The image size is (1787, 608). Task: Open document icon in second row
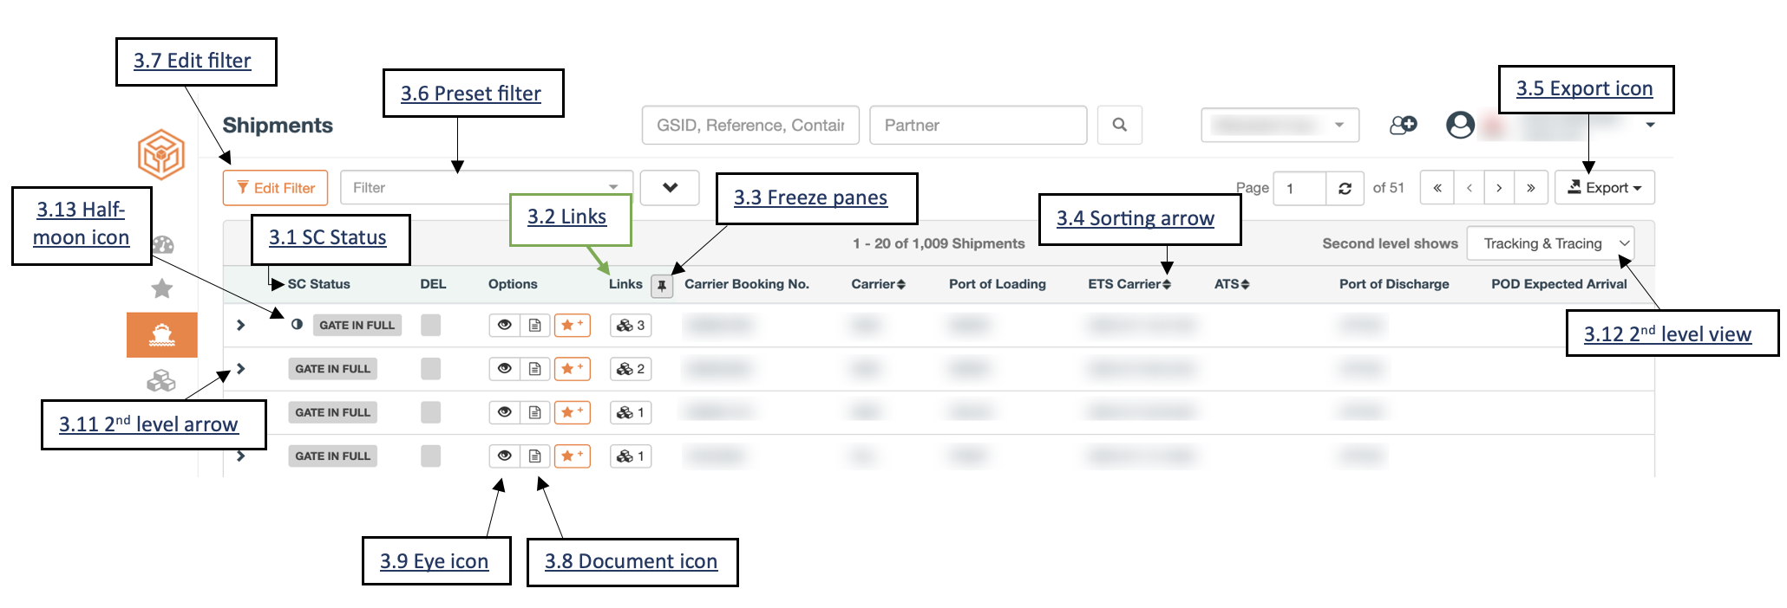point(535,369)
